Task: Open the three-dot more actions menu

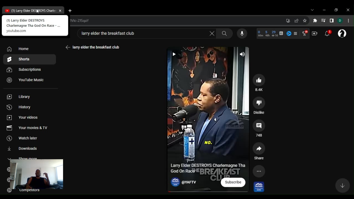Action: click(x=259, y=171)
